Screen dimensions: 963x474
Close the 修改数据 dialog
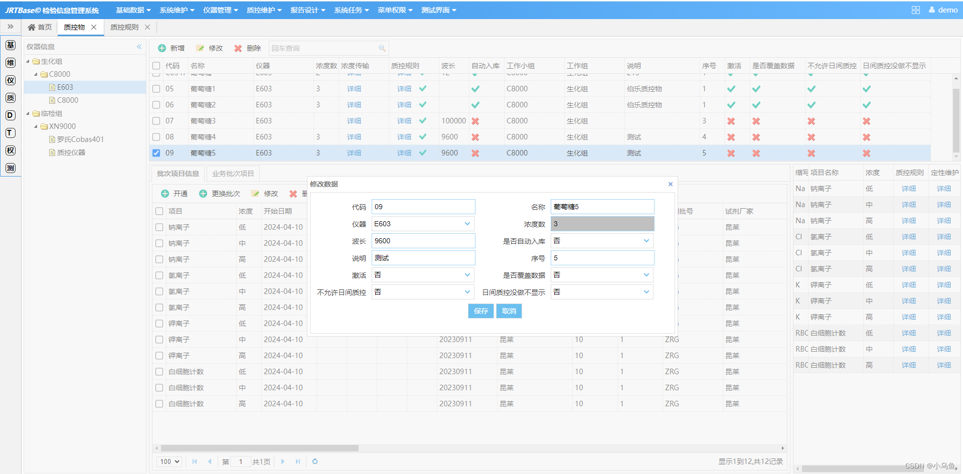click(671, 184)
